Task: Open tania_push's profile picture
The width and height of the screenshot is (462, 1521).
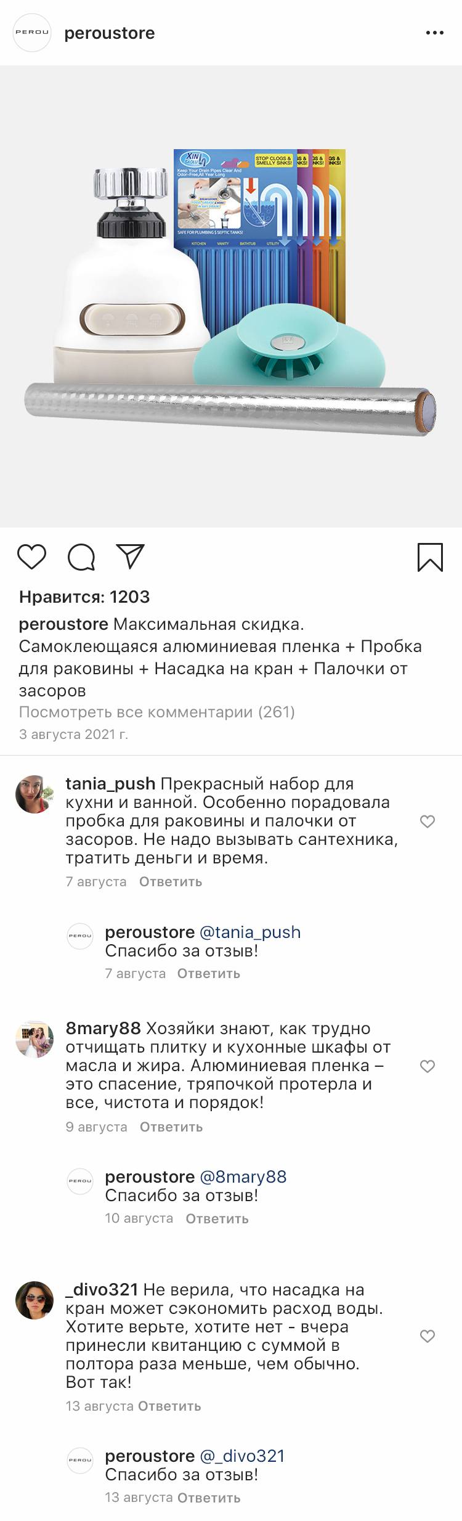Action: pos(34,794)
